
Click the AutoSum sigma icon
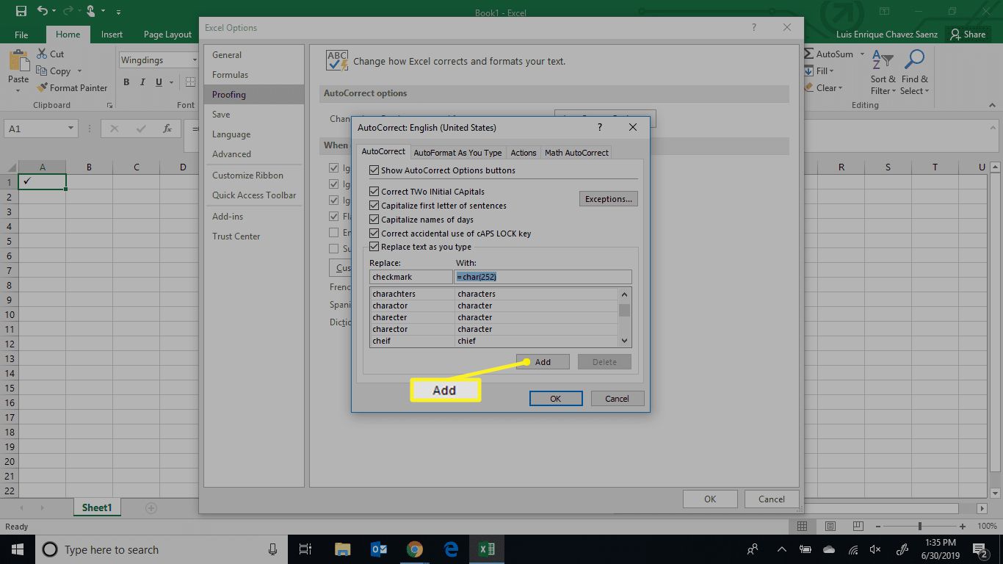[x=808, y=54]
